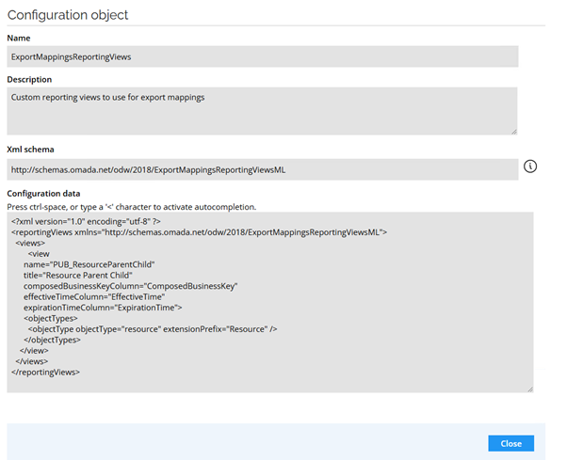The height and width of the screenshot is (460, 567).
Task: Click the composedBusinessKeyColumn attribute line
Action: tap(131, 286)
